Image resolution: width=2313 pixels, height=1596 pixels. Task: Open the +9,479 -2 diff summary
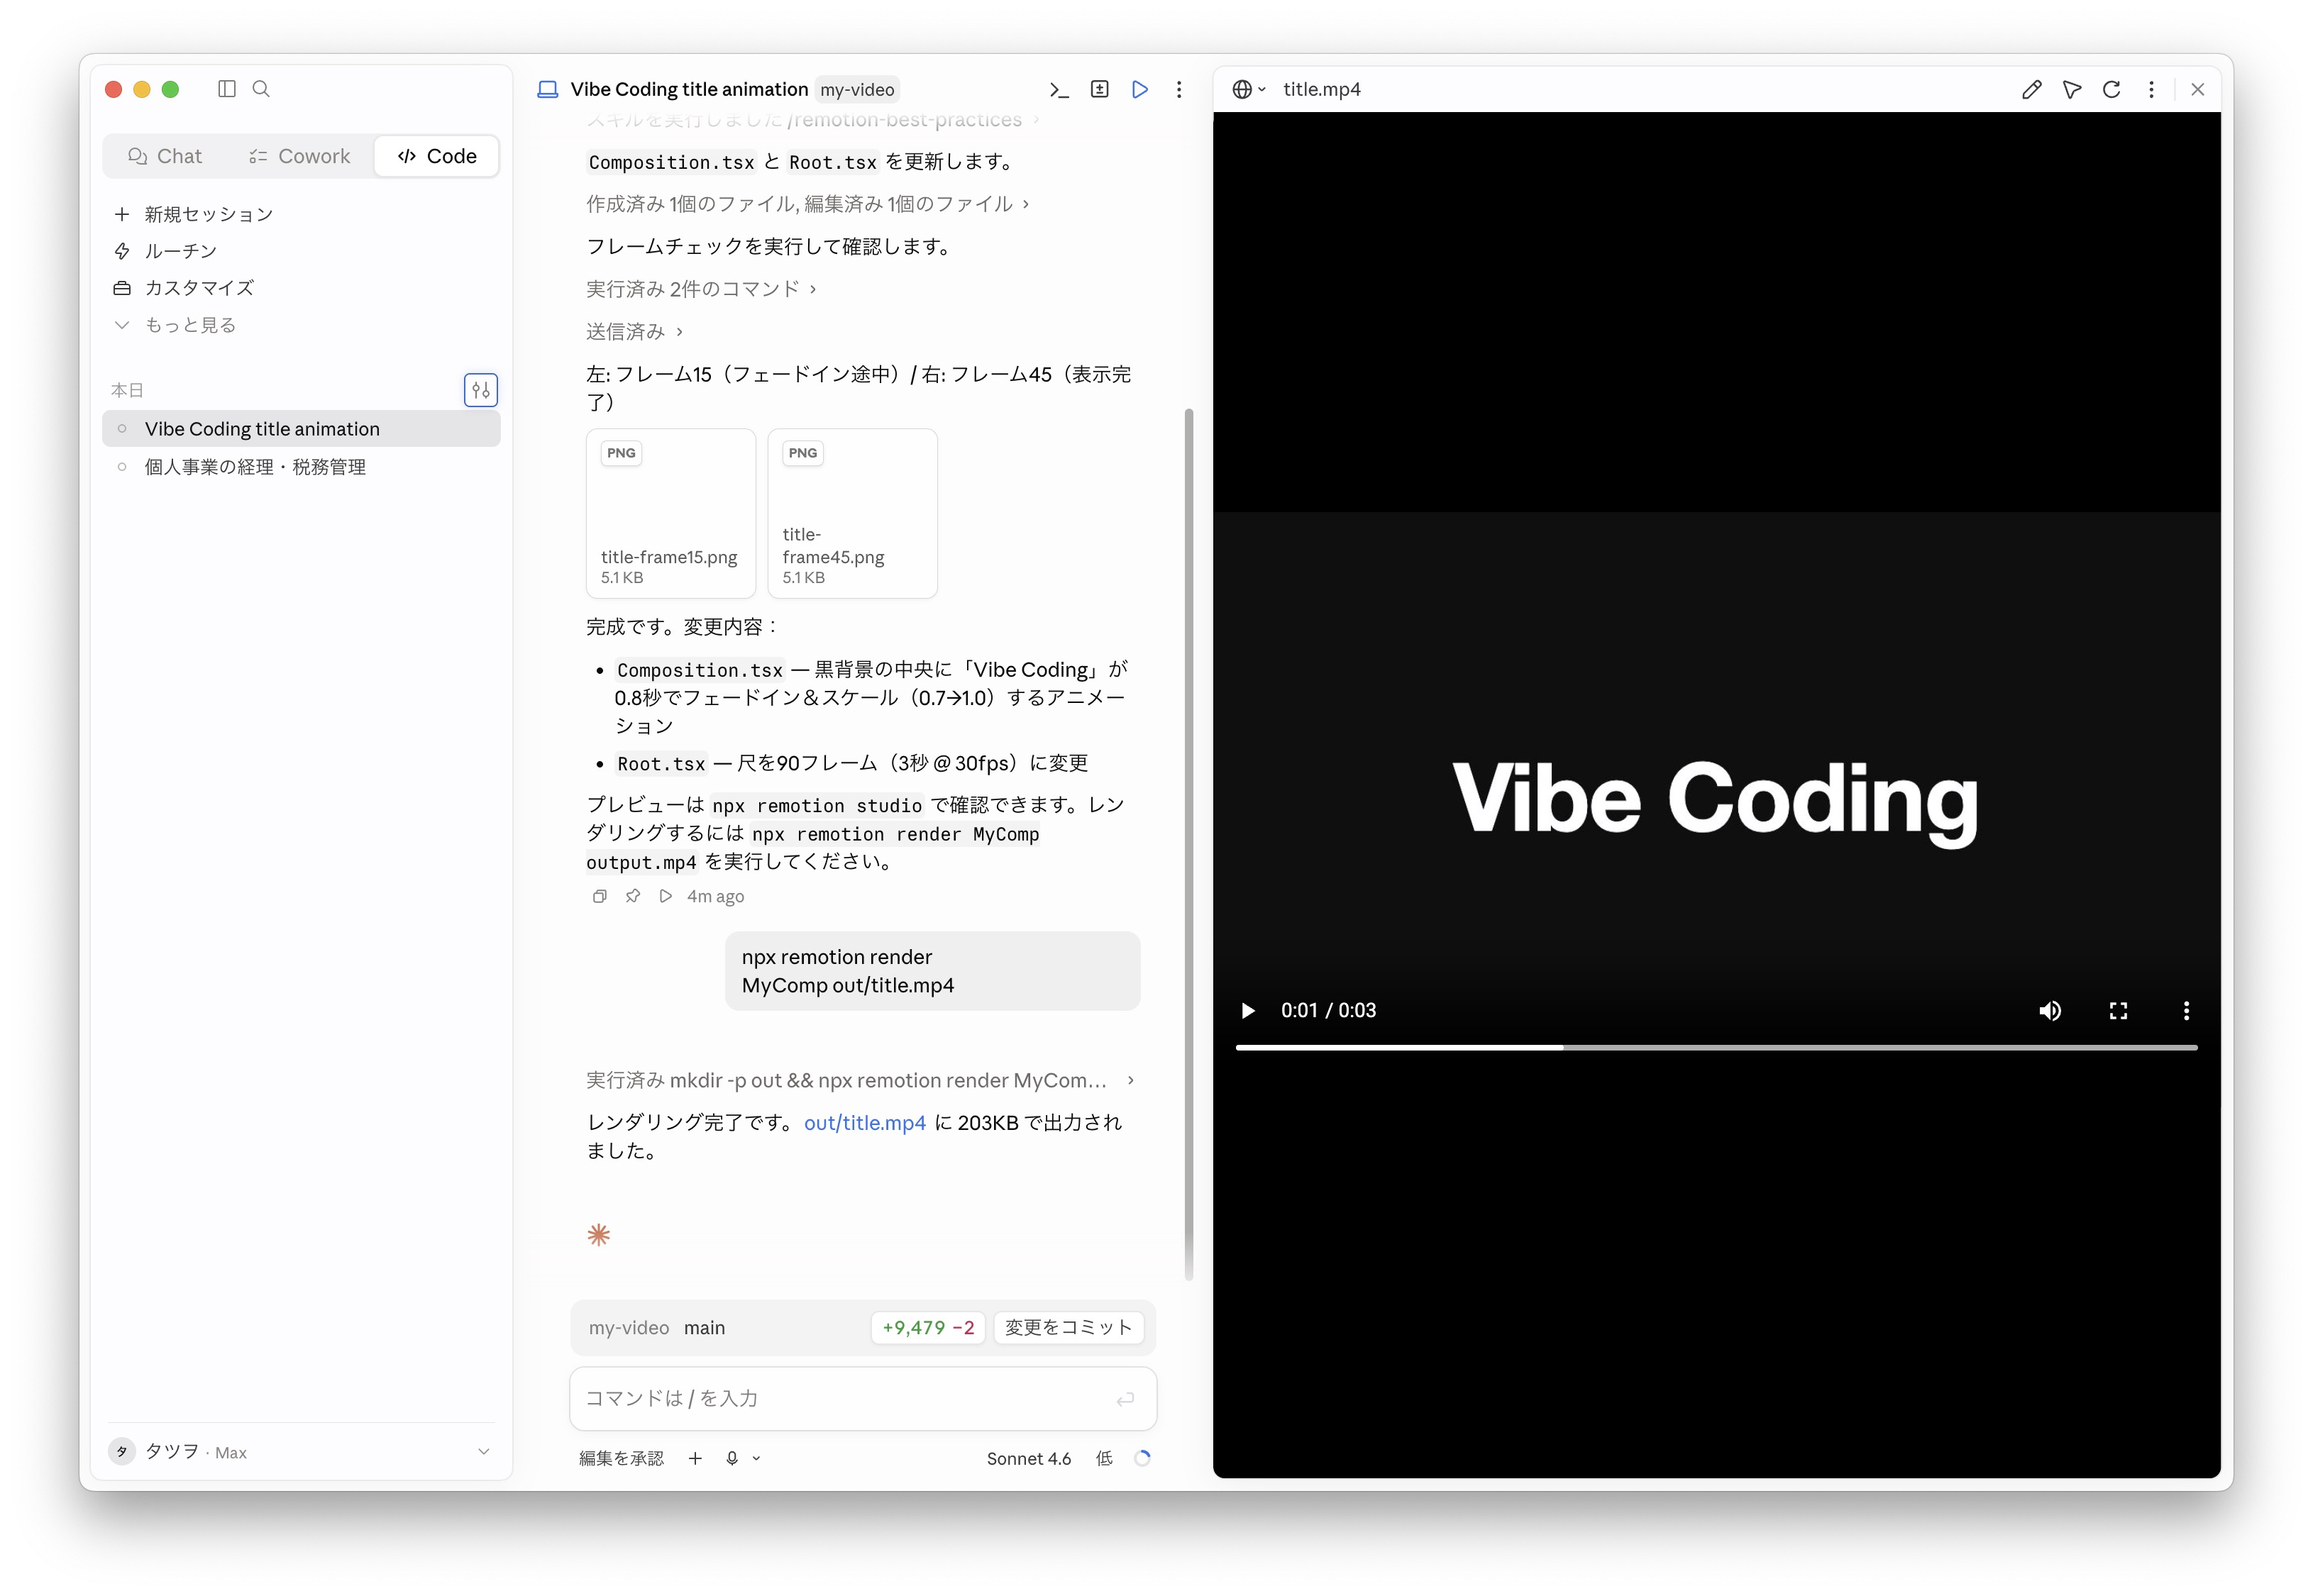pyautogui.click(x=928, y=1328)
